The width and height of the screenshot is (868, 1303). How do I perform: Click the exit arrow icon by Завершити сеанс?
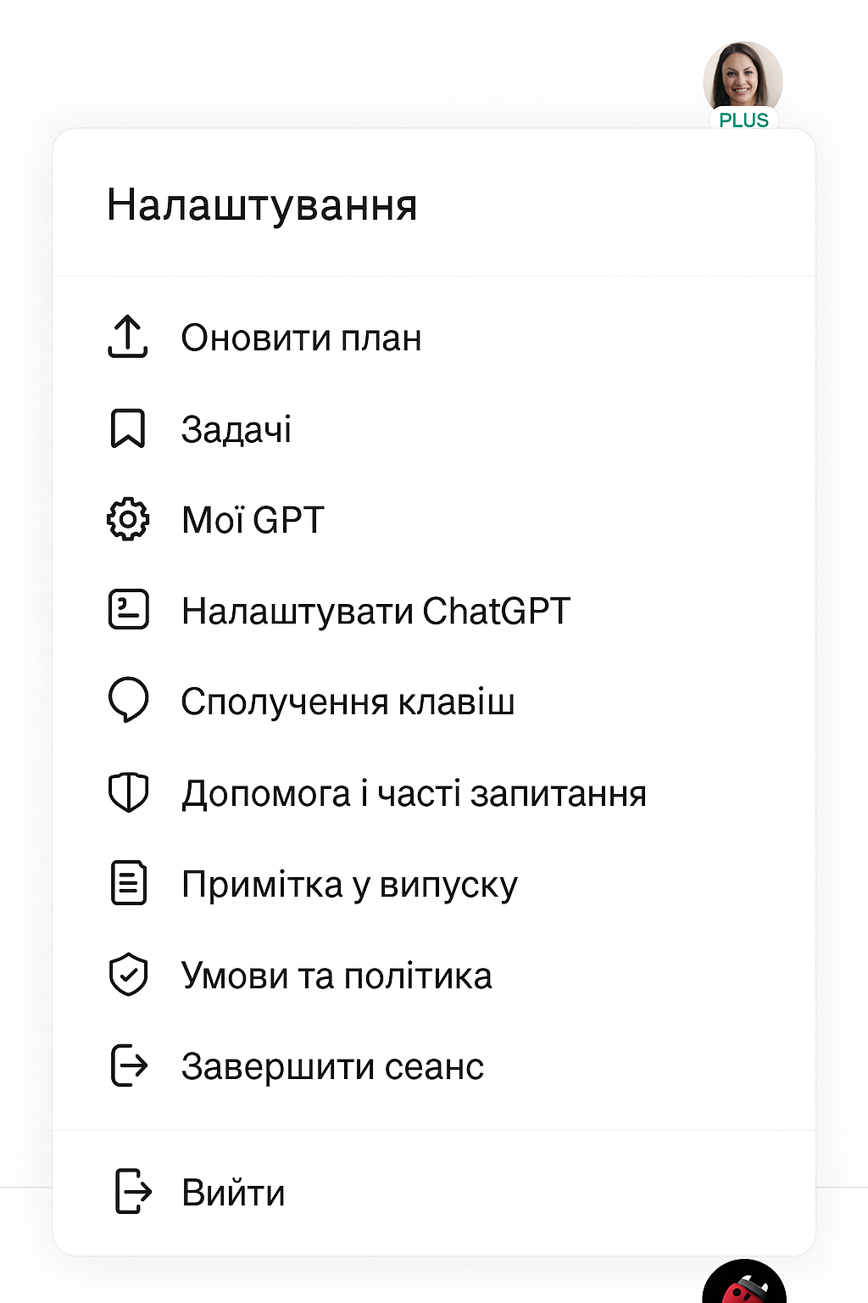(130, 1065)
